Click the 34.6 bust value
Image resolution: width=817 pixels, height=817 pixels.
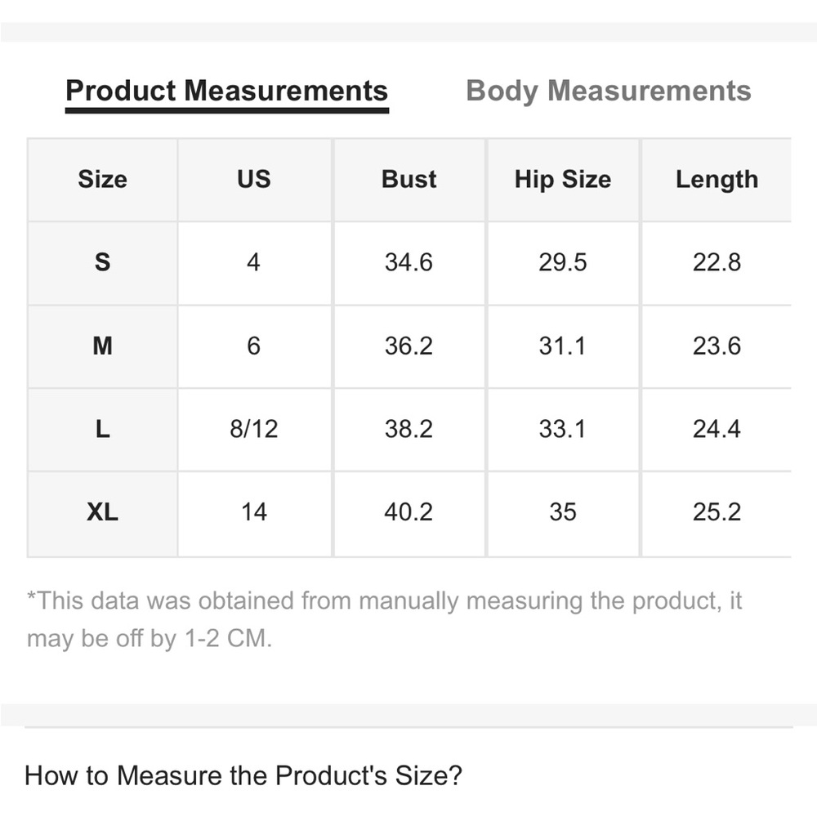(x=408, y=262)
